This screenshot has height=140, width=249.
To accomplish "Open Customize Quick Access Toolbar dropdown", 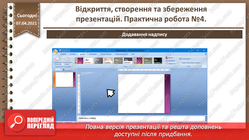I will (x=72, y=51).
